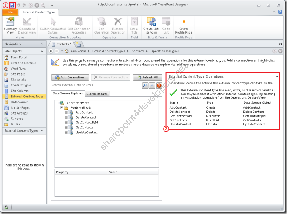Open Lists and Libraries in Site Objects
Viewport: 287px width, 214px height.
(24, 63)
